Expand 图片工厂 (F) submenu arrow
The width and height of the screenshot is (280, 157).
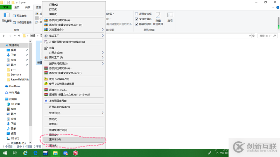pos(103,57)
